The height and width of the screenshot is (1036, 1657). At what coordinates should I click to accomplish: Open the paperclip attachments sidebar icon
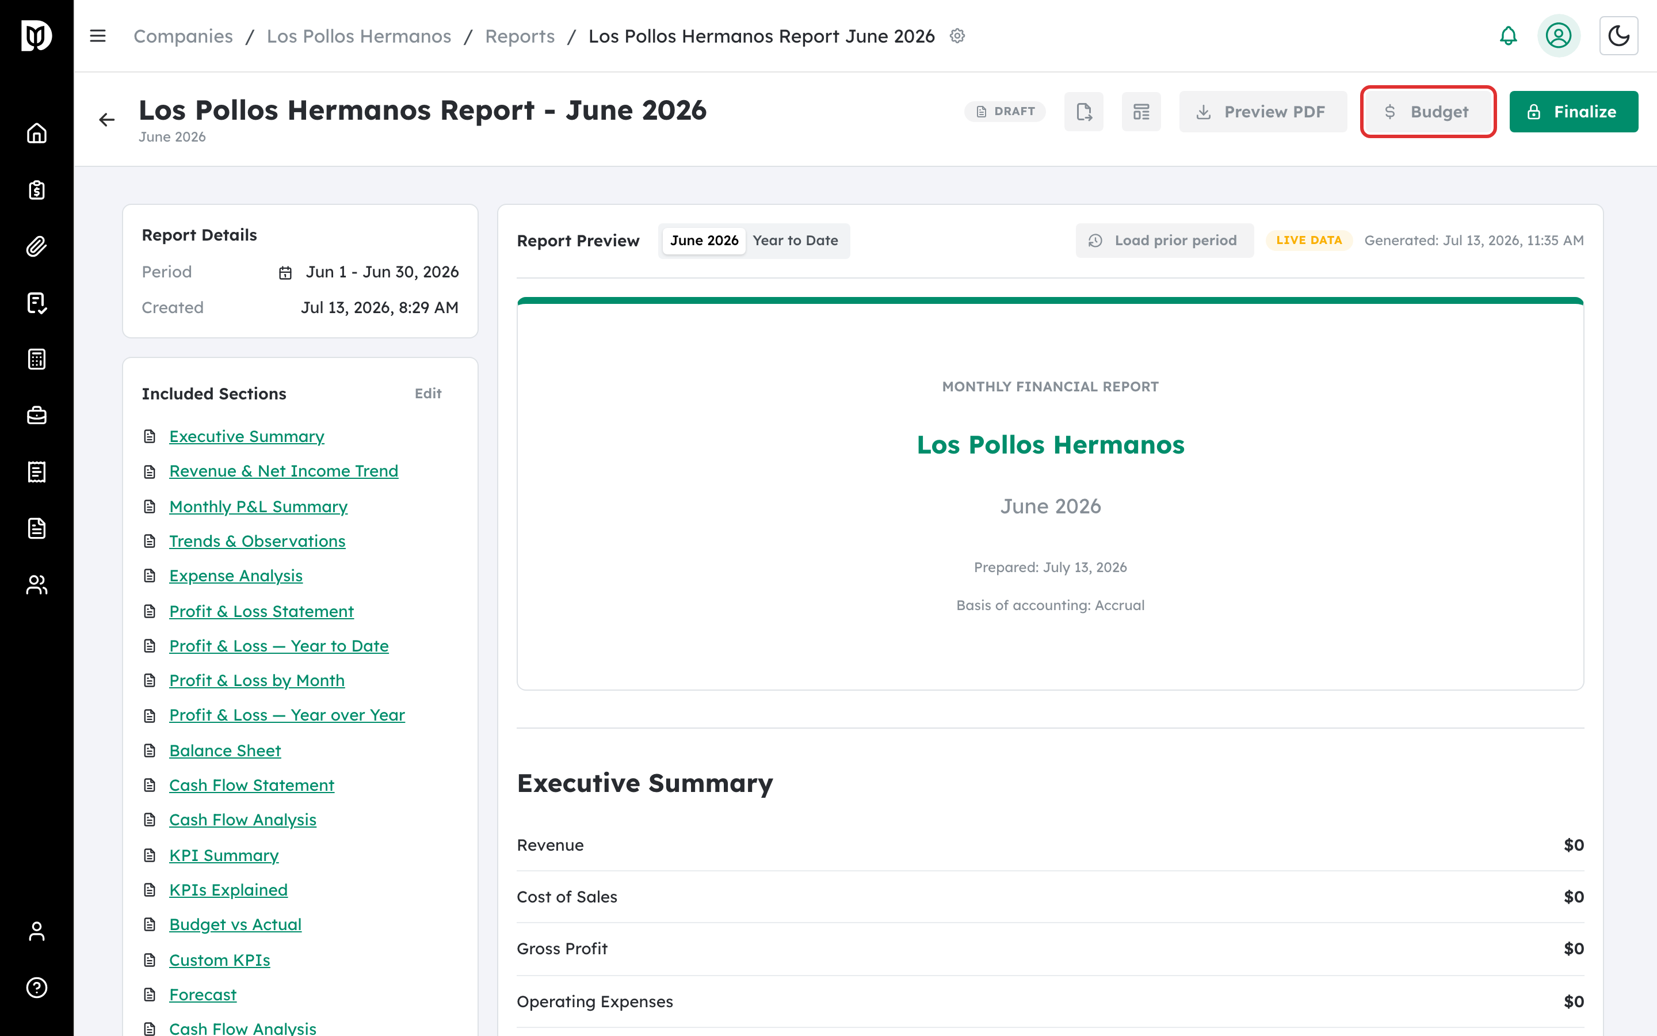click(x=36, y=246)
